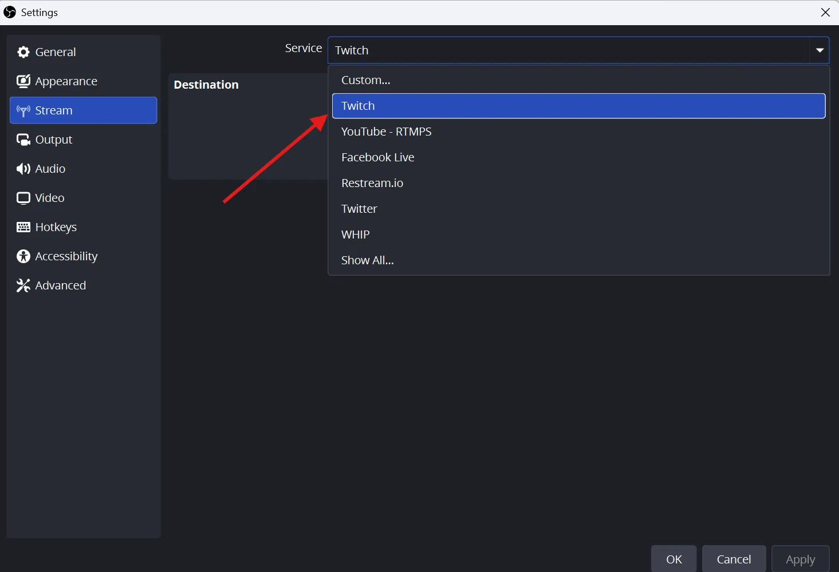The width and height of the screenshot is (839, 572).
Task: Select Twitch in the service list
Action: (x=358, y=106)
